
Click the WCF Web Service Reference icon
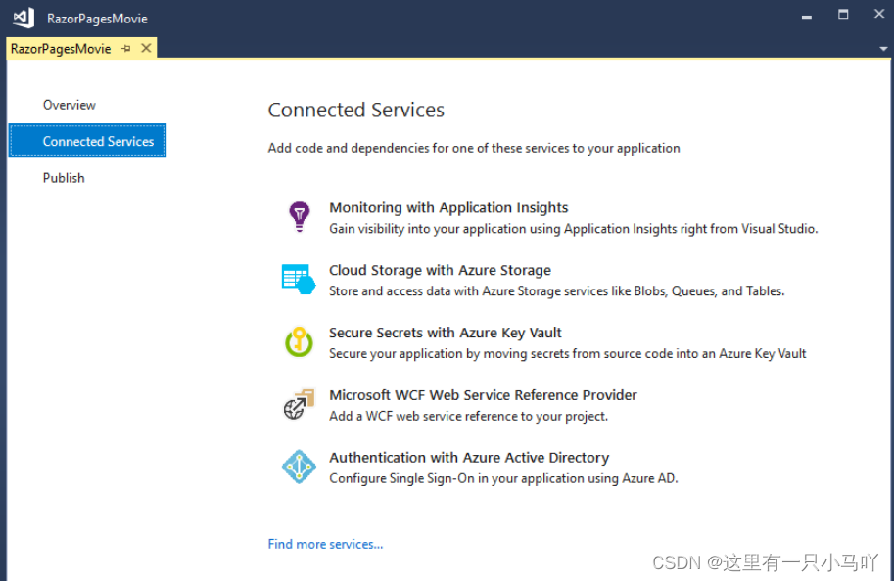299,403
